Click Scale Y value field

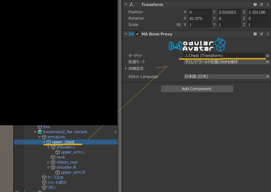[x=229, y=25]
